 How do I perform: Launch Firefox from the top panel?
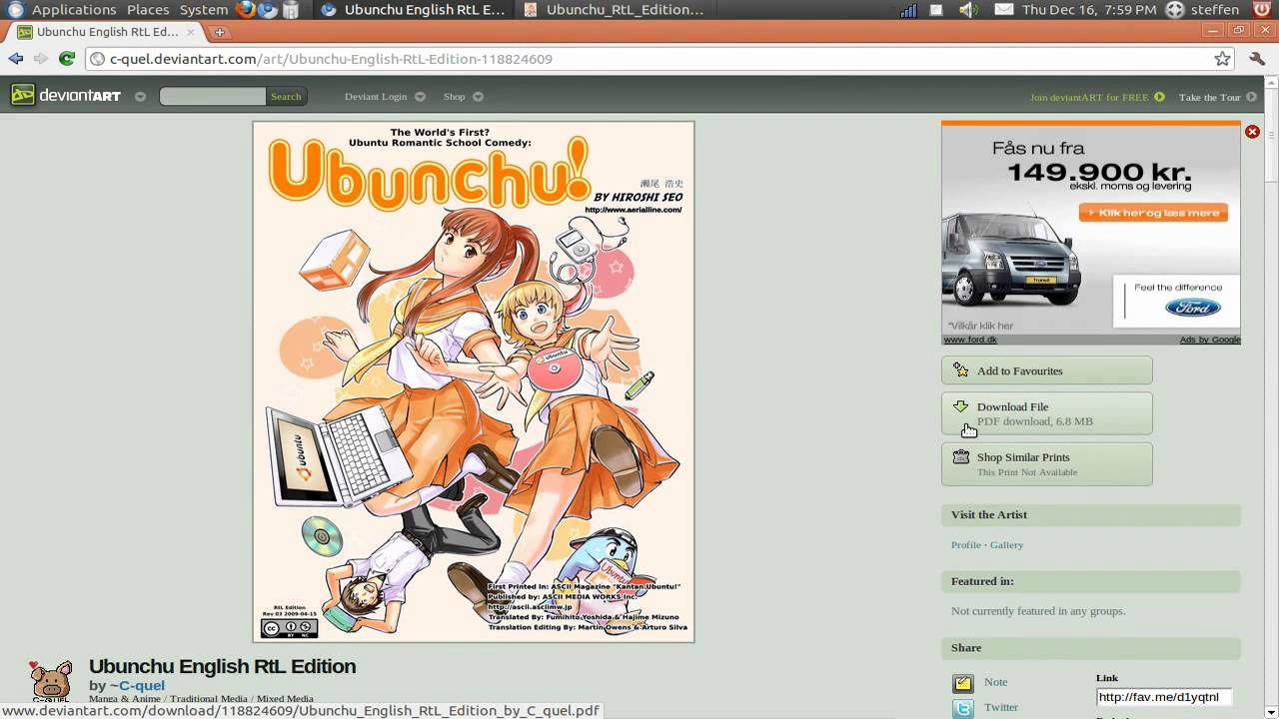tap(246, 10)
